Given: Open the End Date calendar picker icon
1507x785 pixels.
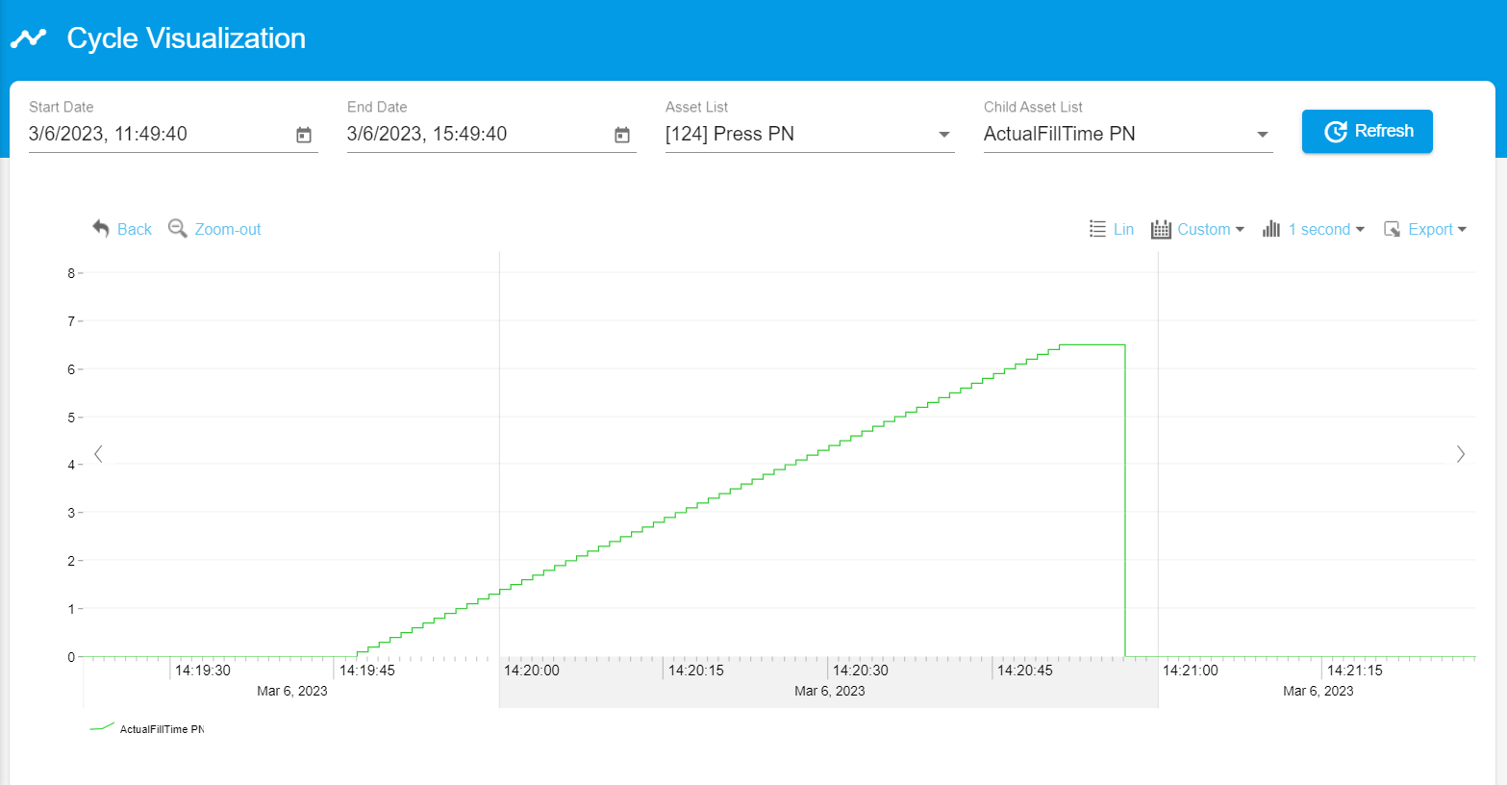Looking at the screenshot, I should [x=622, y=136].
